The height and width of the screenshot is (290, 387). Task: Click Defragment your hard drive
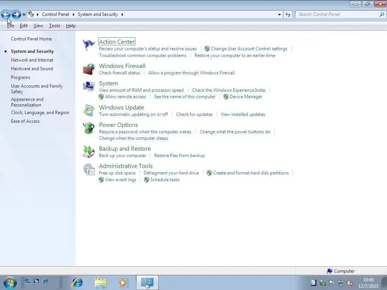click(x=171, y=173)
